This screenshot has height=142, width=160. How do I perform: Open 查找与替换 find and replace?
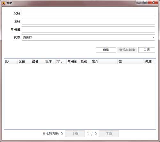coord(127,50)
